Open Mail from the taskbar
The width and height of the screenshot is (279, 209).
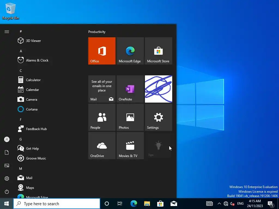pos(174,204)
